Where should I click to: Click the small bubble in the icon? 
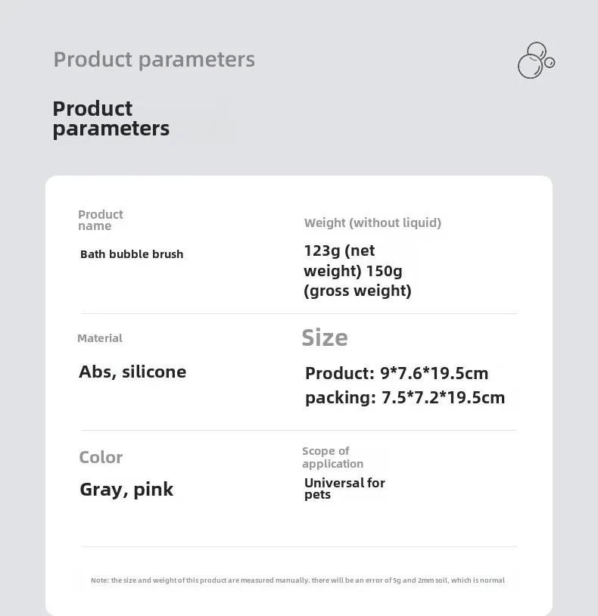point(550,63)
